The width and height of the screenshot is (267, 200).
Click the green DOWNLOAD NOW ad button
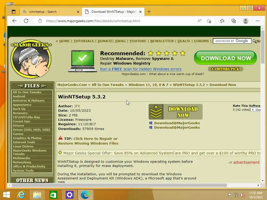pyautogui.click(x=225, y=58)
